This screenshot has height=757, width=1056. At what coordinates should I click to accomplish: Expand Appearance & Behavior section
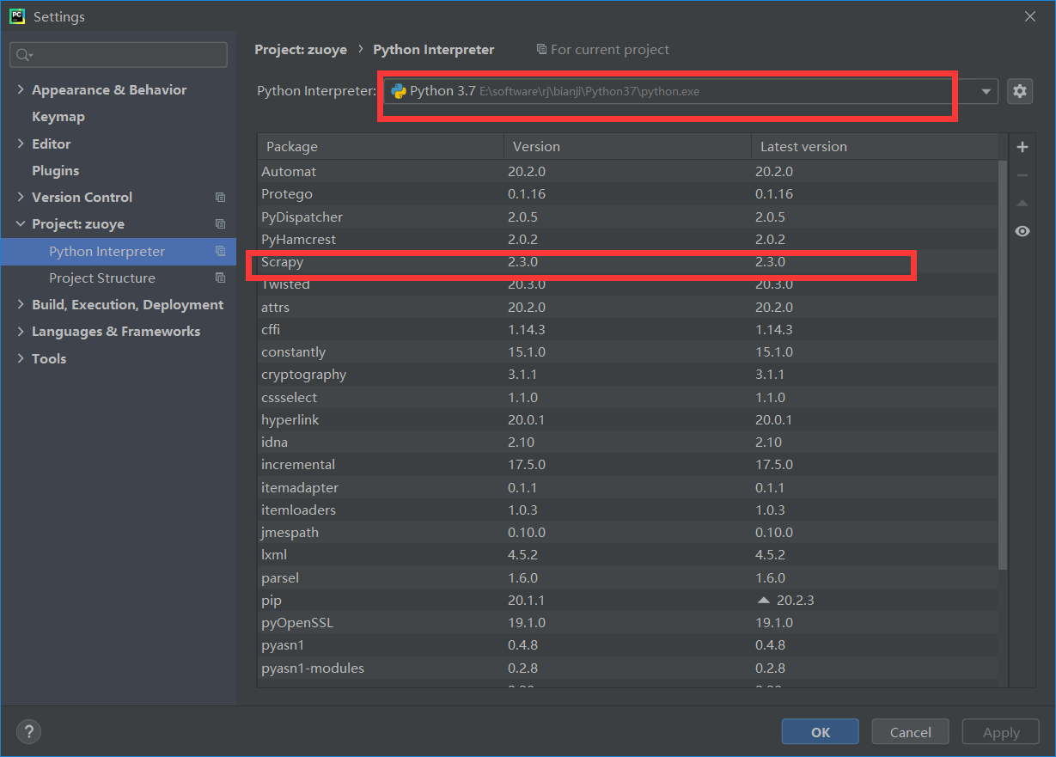tap(21, 89)
